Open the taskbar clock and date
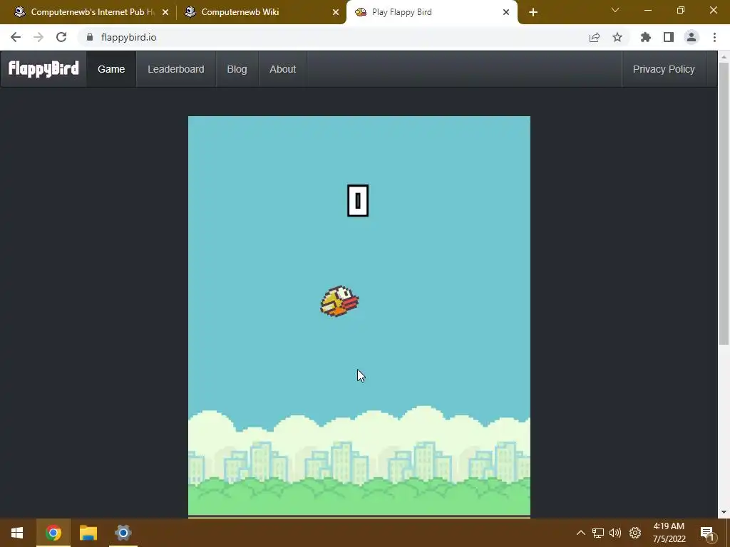Image resolution: width=730 pixels, height=547 pixels. (669, 533)
